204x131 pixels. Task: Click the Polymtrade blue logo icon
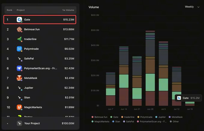pos(19,49)
